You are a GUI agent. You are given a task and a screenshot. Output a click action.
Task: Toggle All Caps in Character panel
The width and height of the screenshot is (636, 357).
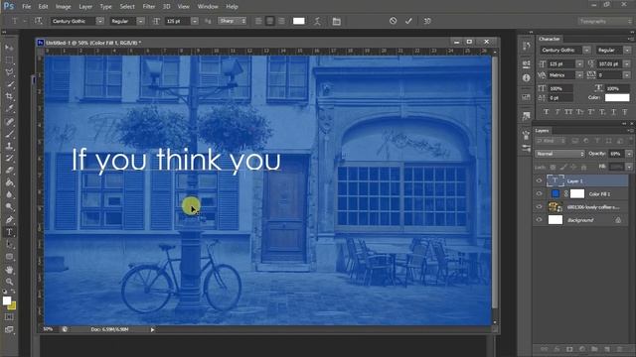(568, 112)
